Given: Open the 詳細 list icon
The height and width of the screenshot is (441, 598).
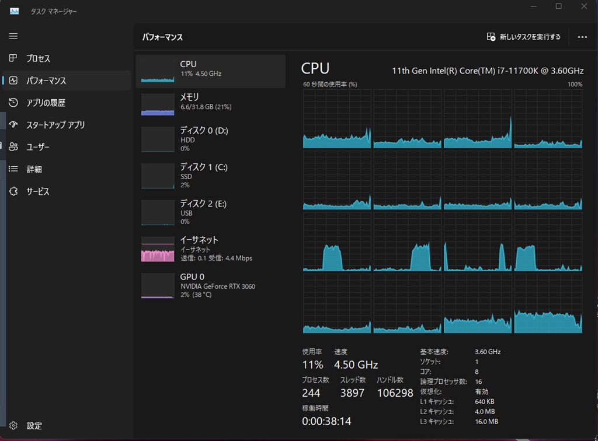Looking at the screenshot, I should coord(13,169).
